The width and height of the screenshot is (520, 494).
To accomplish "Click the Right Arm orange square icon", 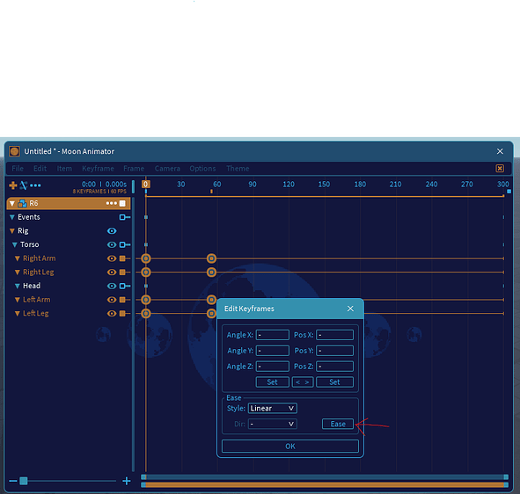I will [x=122, y=258].
